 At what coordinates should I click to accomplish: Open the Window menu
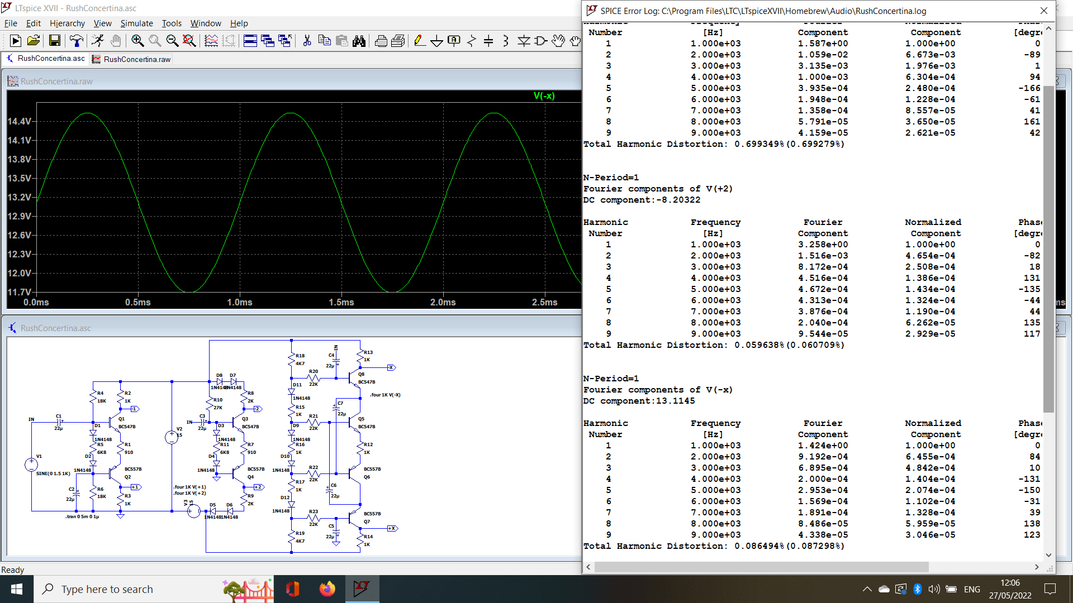coord(206,23)
